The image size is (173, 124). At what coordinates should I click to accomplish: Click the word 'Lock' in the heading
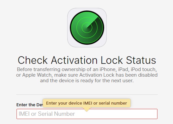[x=112, y=60]
